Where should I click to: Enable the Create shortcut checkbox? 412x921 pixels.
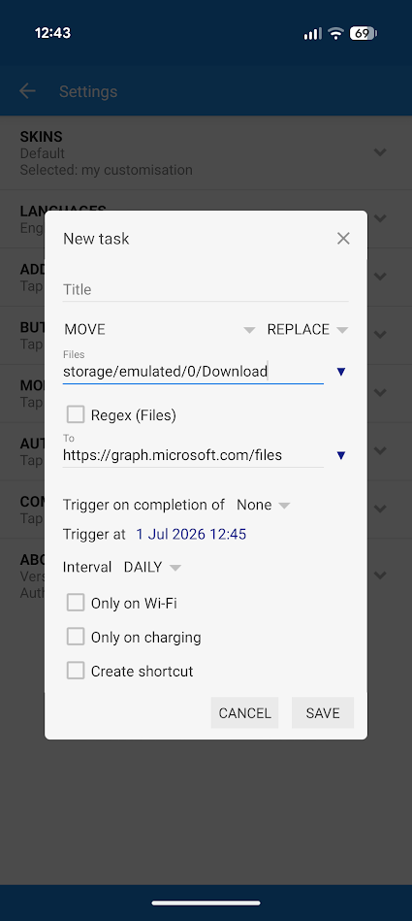click(x=75, y=671)
